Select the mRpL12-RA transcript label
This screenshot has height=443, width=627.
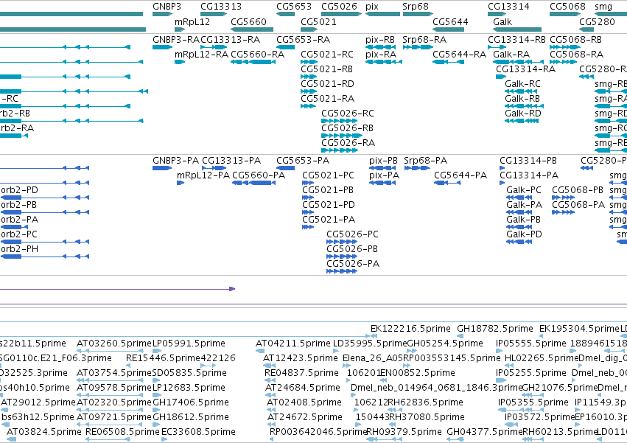(x=202, y=55)
